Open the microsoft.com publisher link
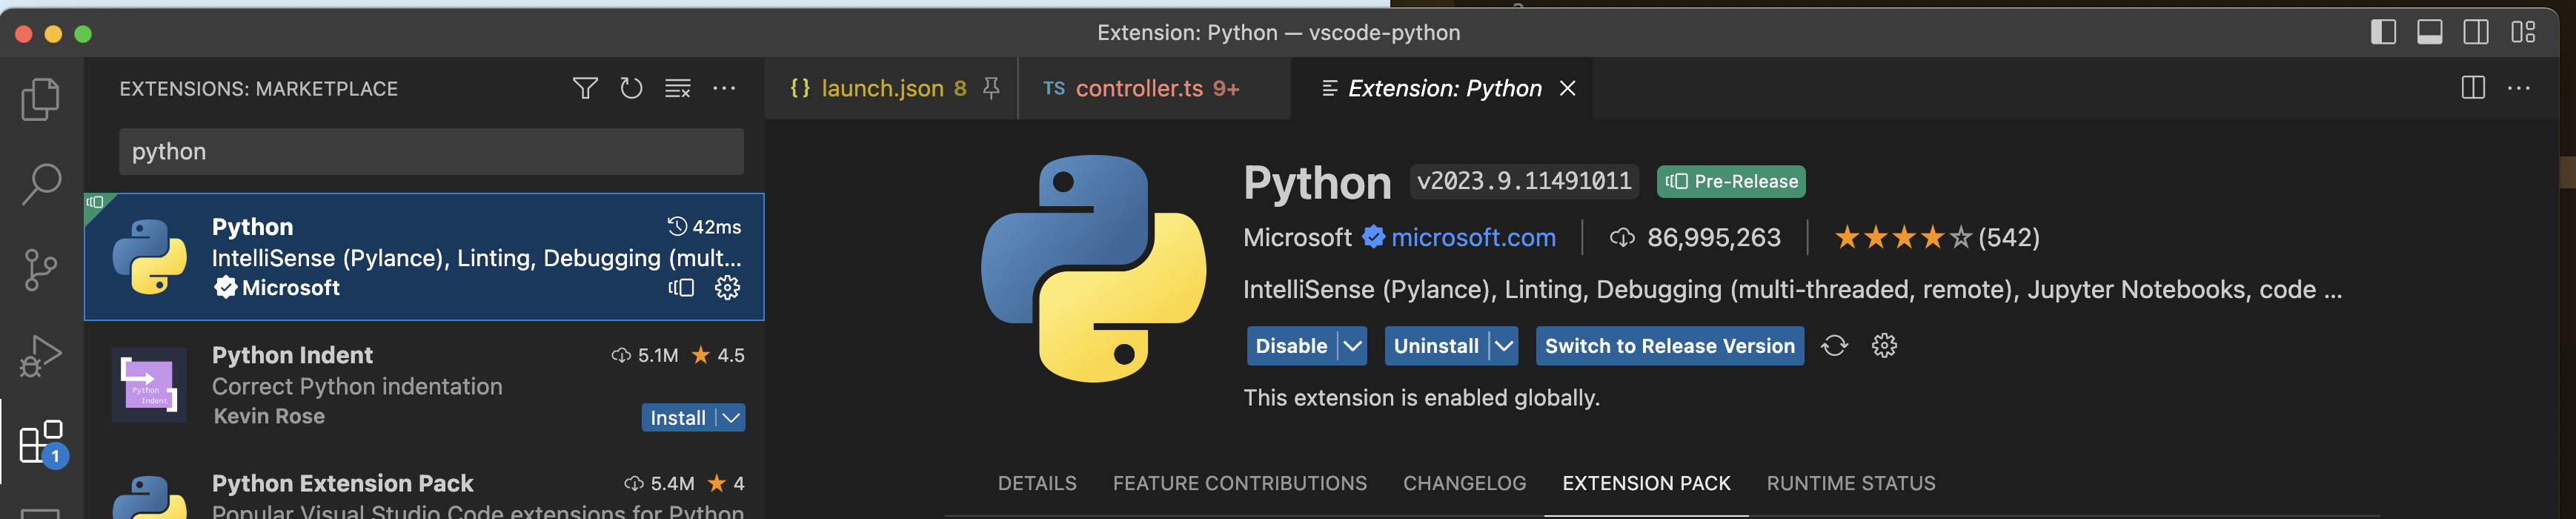 point(1473,238)
